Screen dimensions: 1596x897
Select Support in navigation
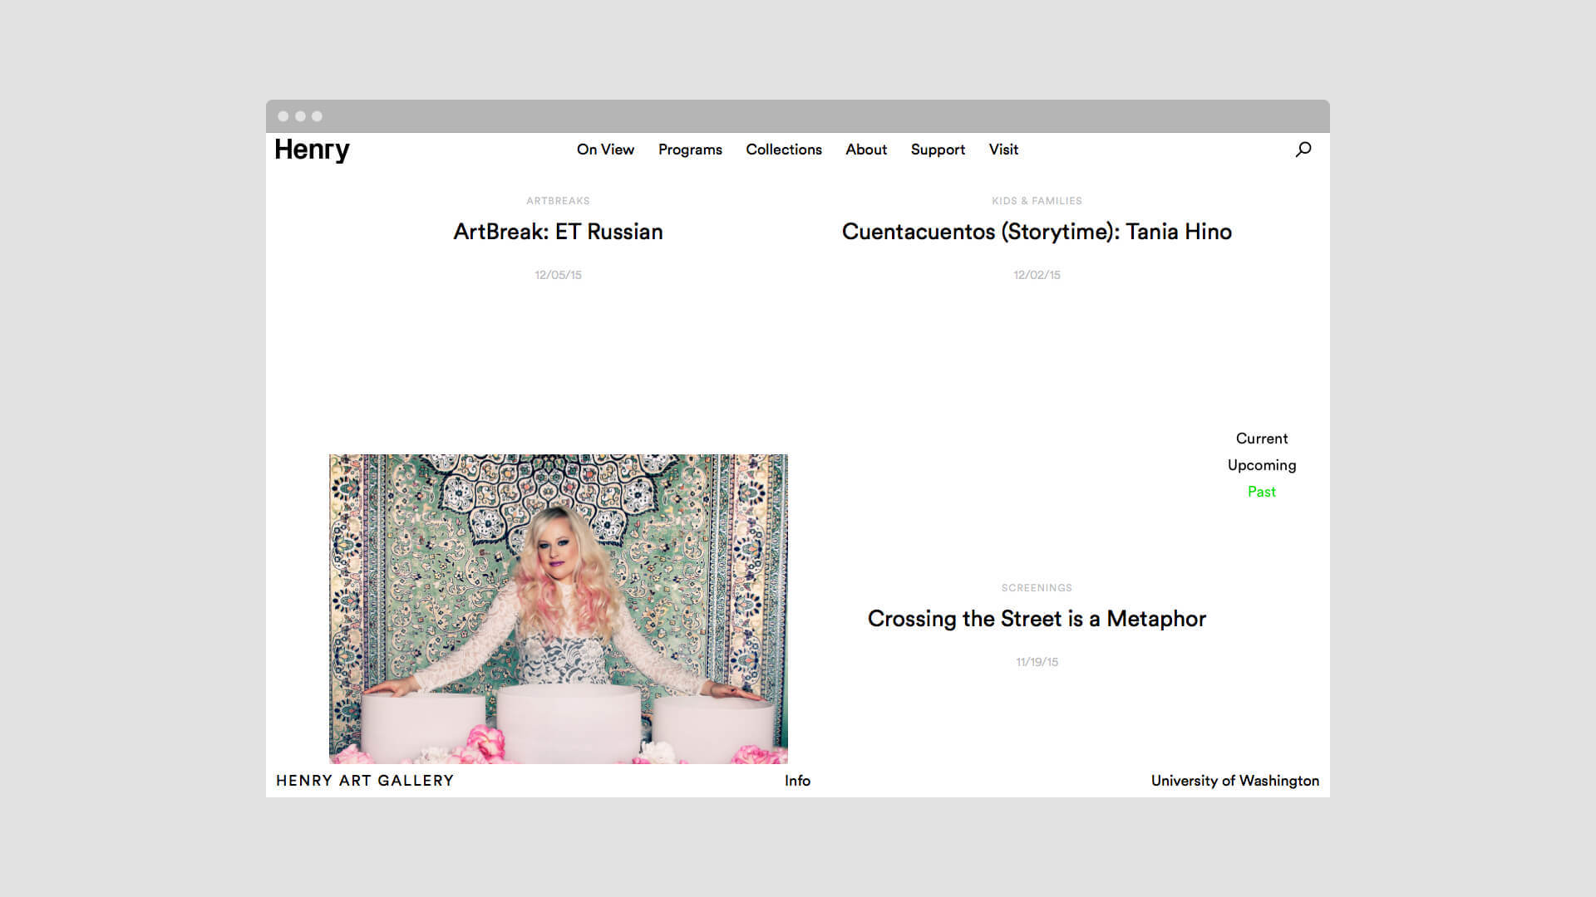[938, 149]
